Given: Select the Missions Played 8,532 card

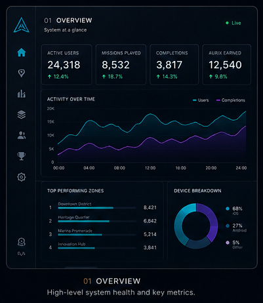Looking at the screenshot, I should coord(121,64).
